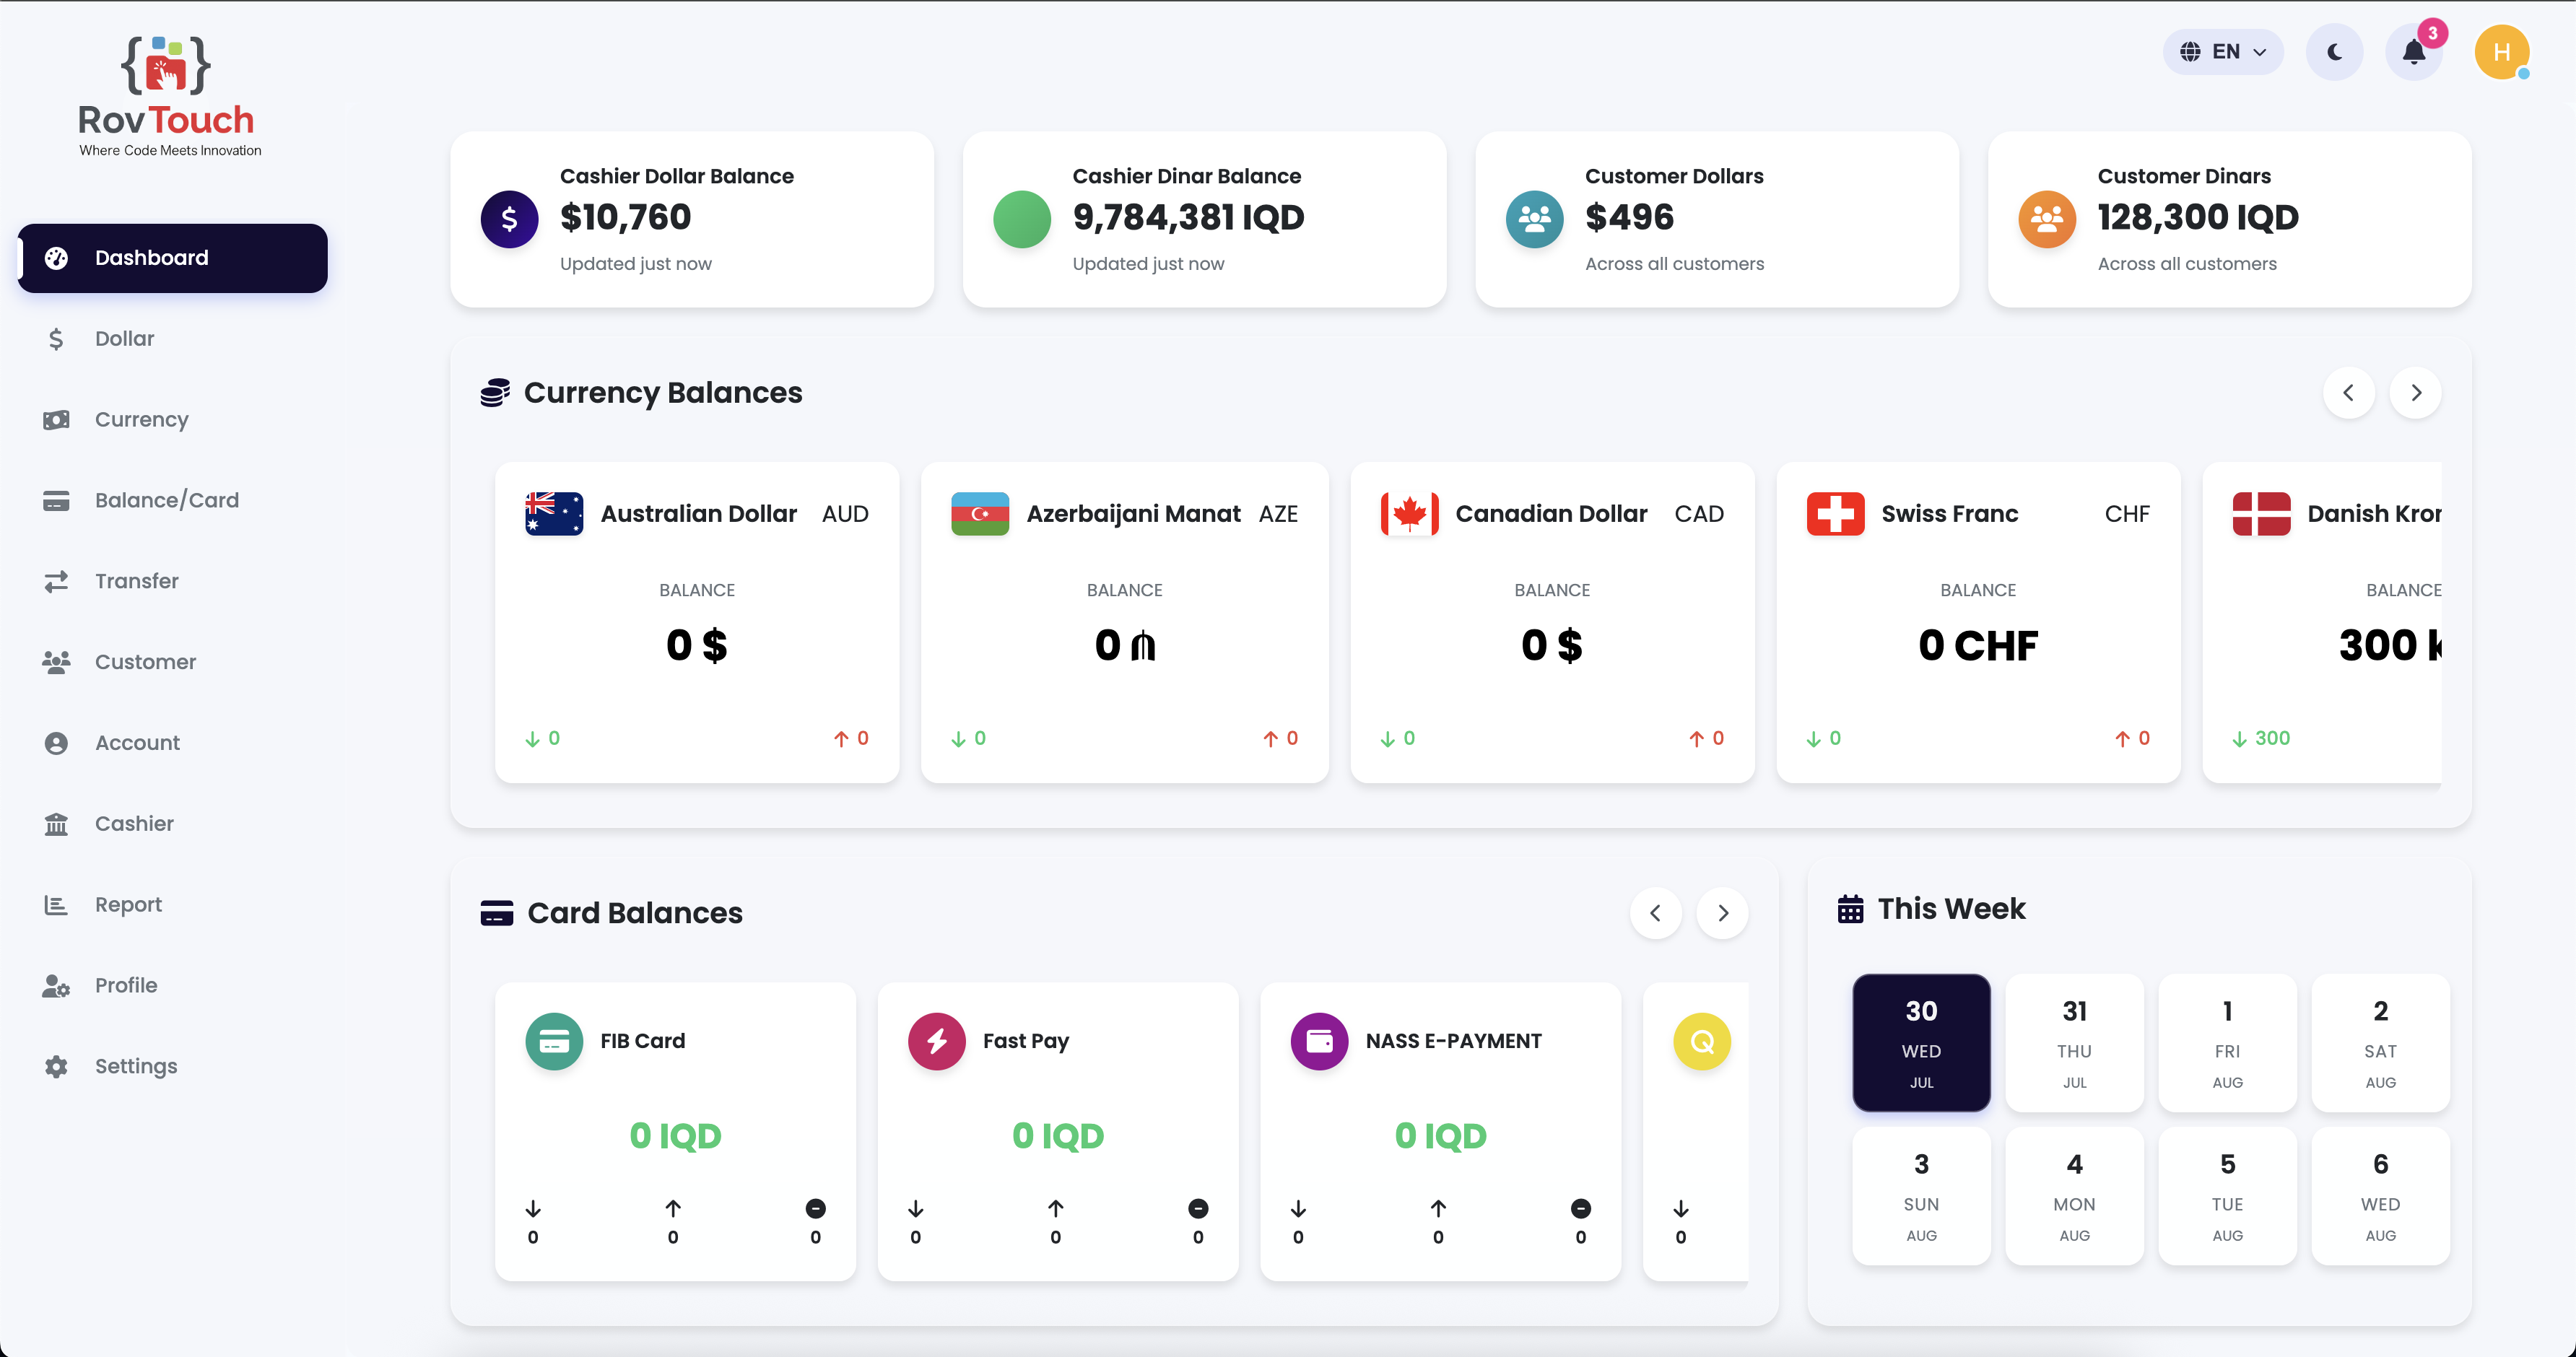Show previous currency balances

tap(2349, 393)
